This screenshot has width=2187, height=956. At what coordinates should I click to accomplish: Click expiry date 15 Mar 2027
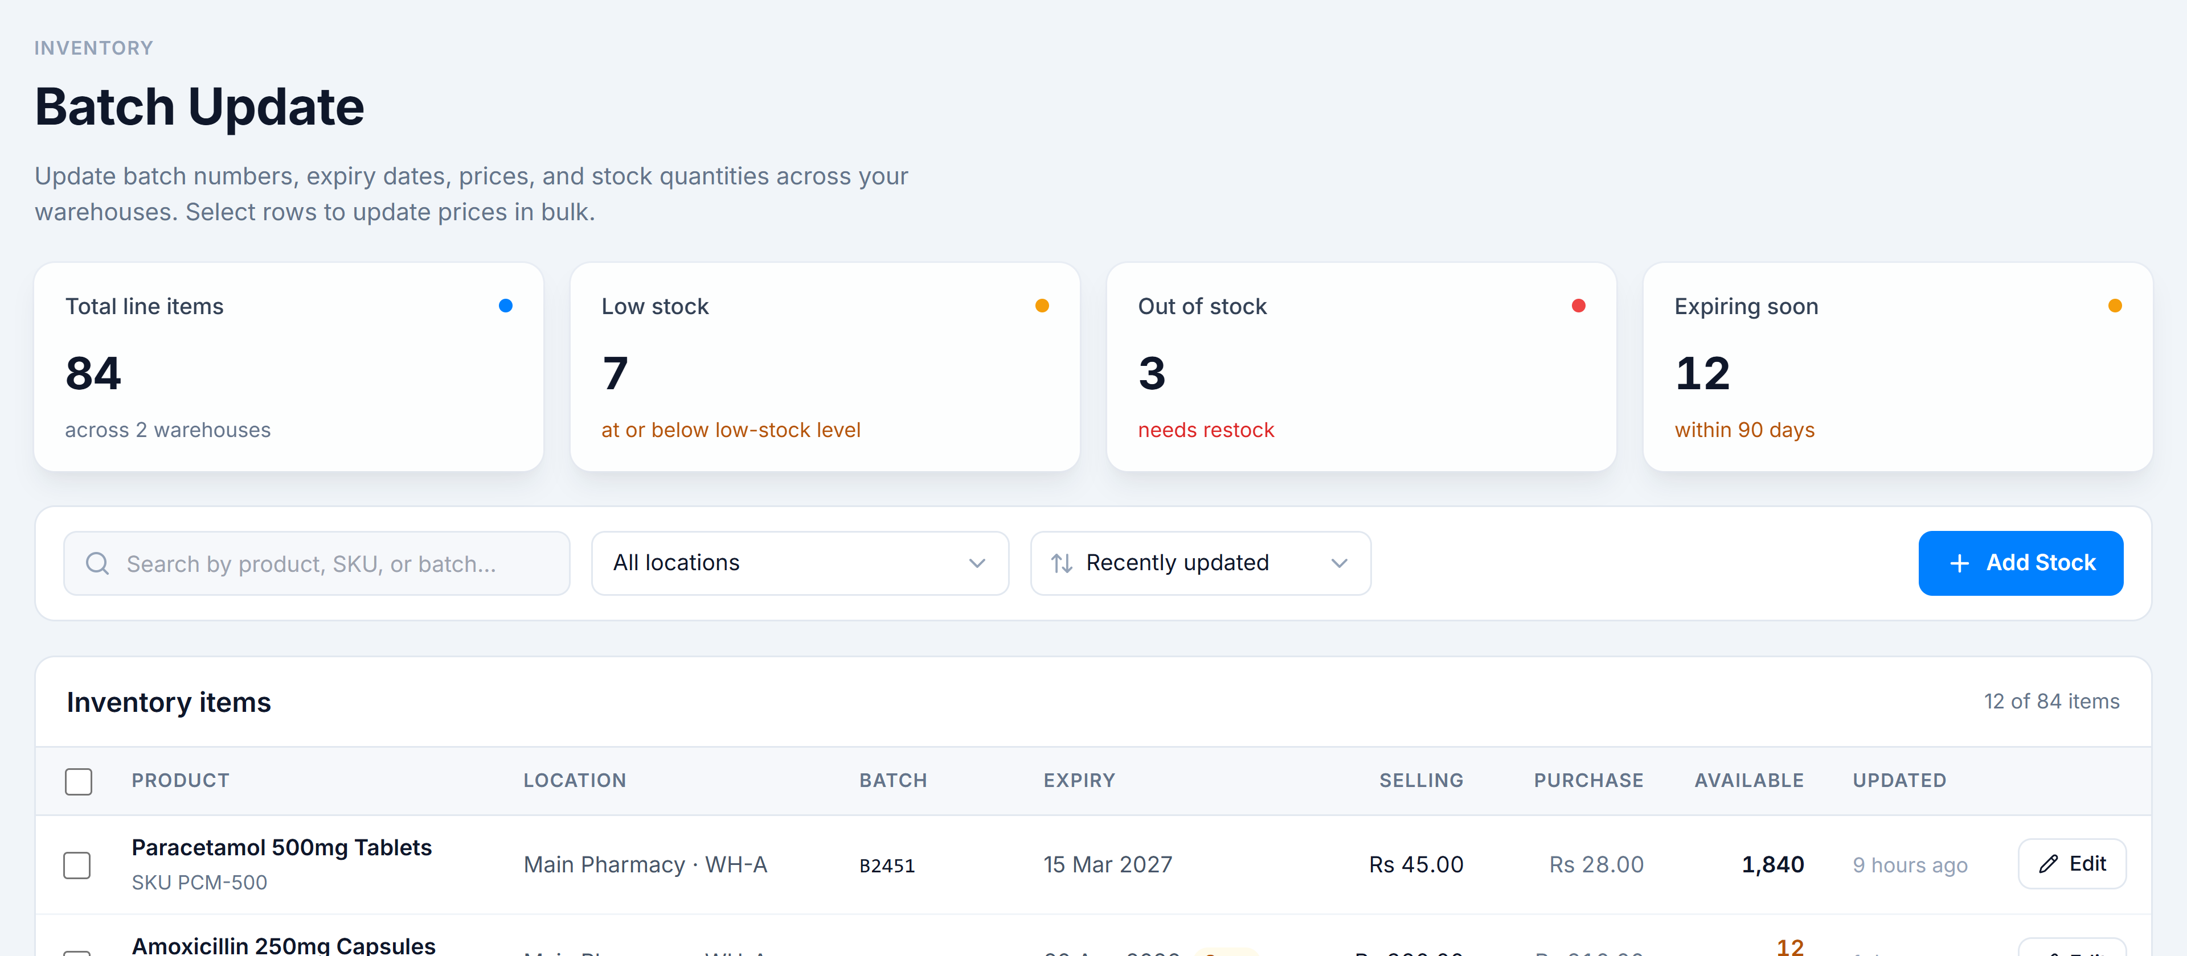pyautogui.click(x=1108, y=864)
